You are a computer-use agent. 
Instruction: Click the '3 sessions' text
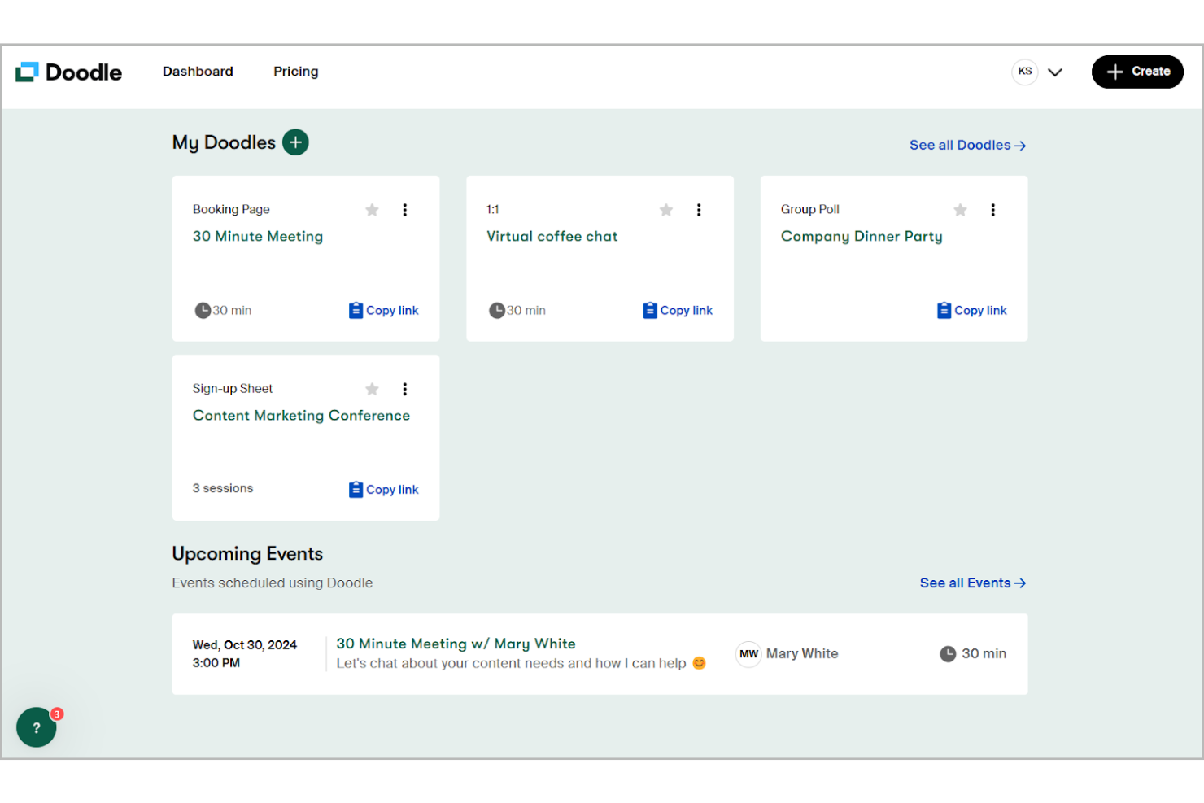point(223,488)
